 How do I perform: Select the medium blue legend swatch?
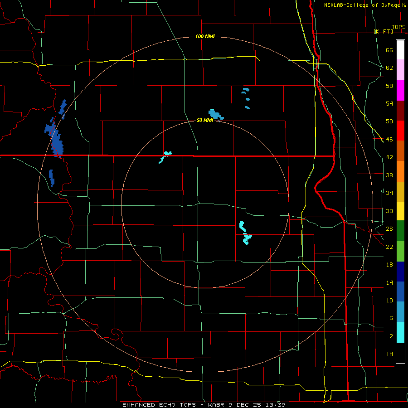[x=400, y=291]
